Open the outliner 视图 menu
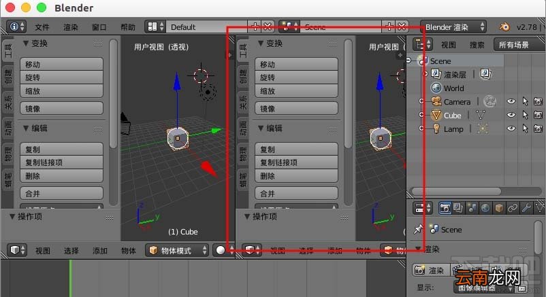Viewport: 546px width, 297px height. 449,45
